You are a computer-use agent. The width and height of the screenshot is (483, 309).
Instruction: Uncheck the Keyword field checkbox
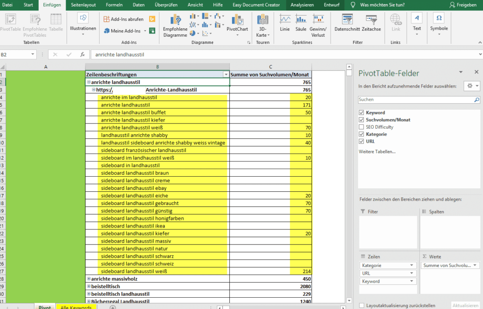click(361, 113)
